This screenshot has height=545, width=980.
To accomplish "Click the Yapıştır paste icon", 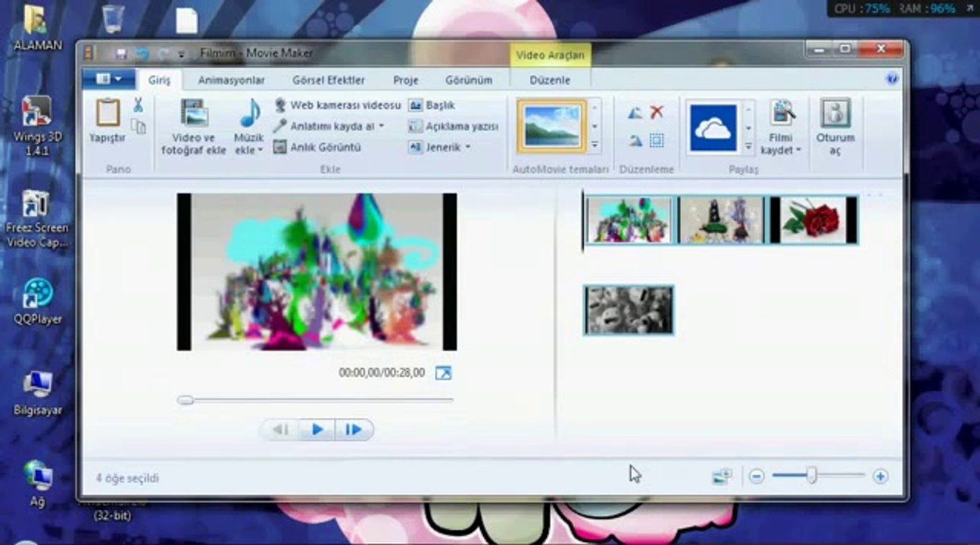I will [108, 112].
